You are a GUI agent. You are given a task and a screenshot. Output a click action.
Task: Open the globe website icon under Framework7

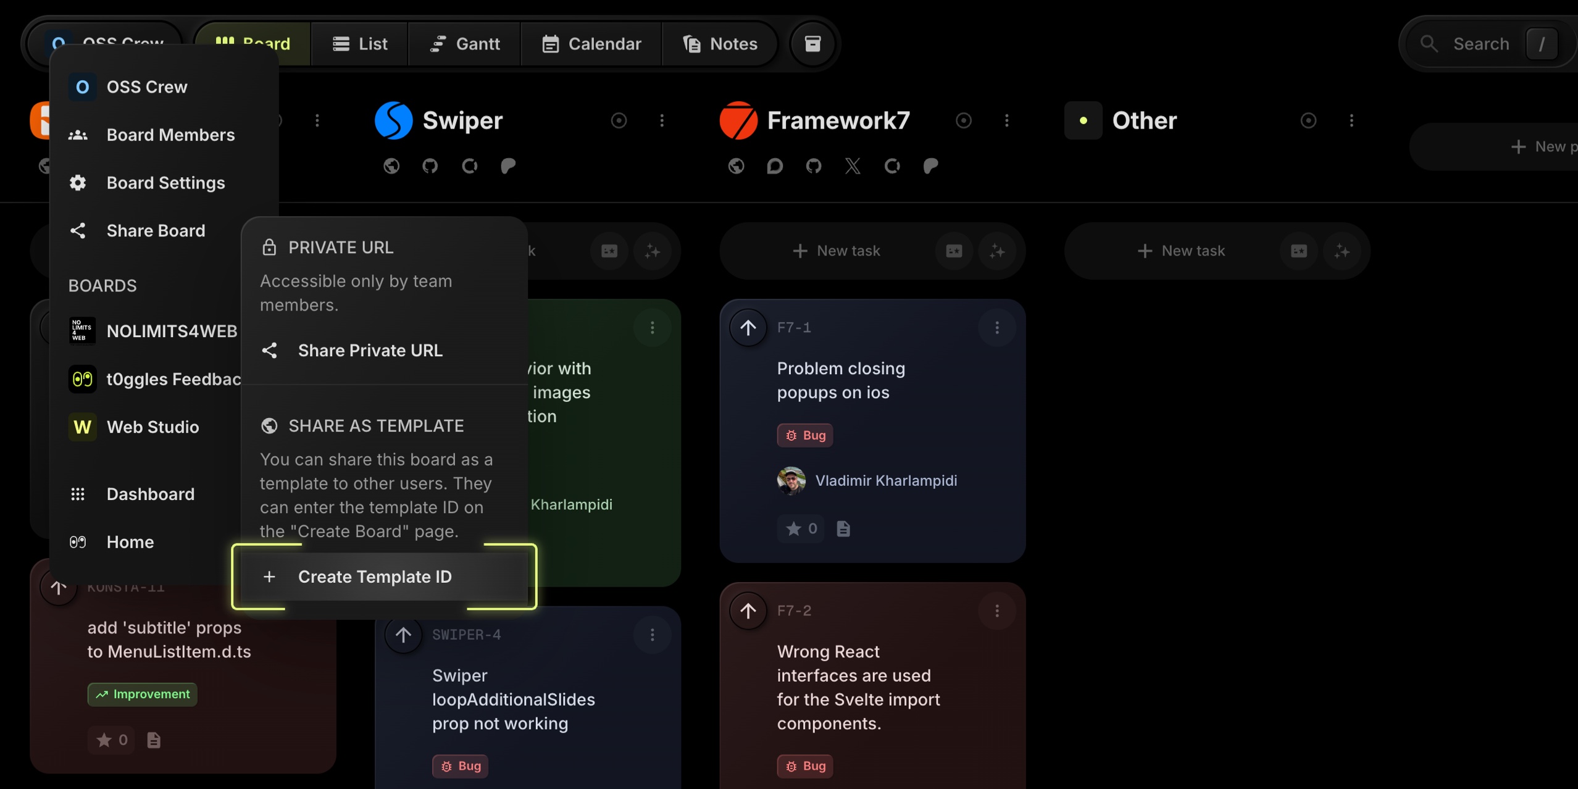click(736, 166)
